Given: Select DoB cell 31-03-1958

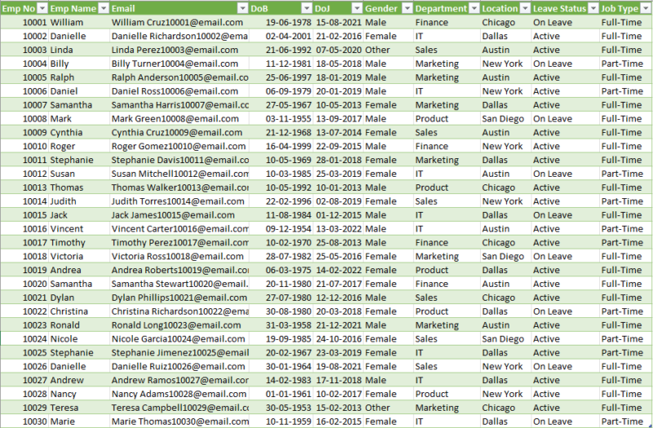Looking at the screenshot, I should coord(282,324).
